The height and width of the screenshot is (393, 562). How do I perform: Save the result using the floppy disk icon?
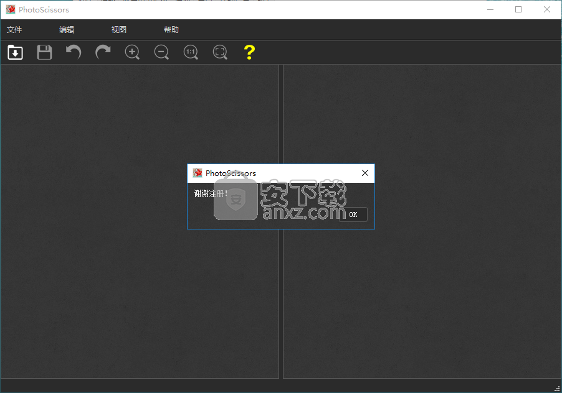point(44,52)
